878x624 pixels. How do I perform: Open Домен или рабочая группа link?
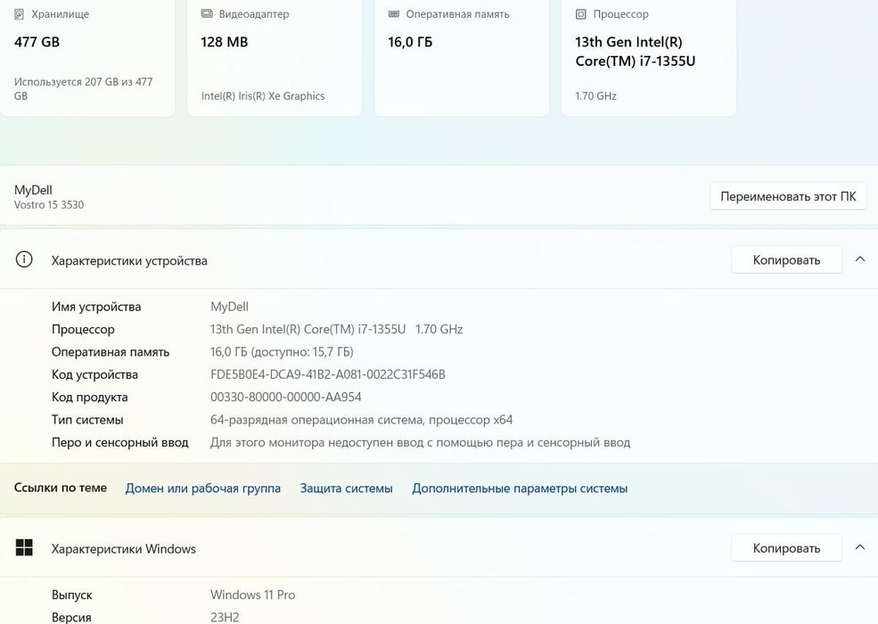202,488
